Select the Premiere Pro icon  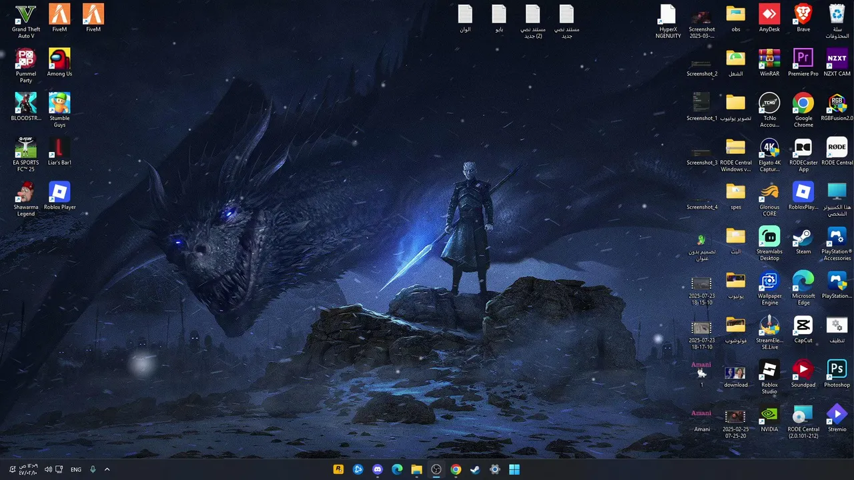pyautogui.click(x=803, y=62)
